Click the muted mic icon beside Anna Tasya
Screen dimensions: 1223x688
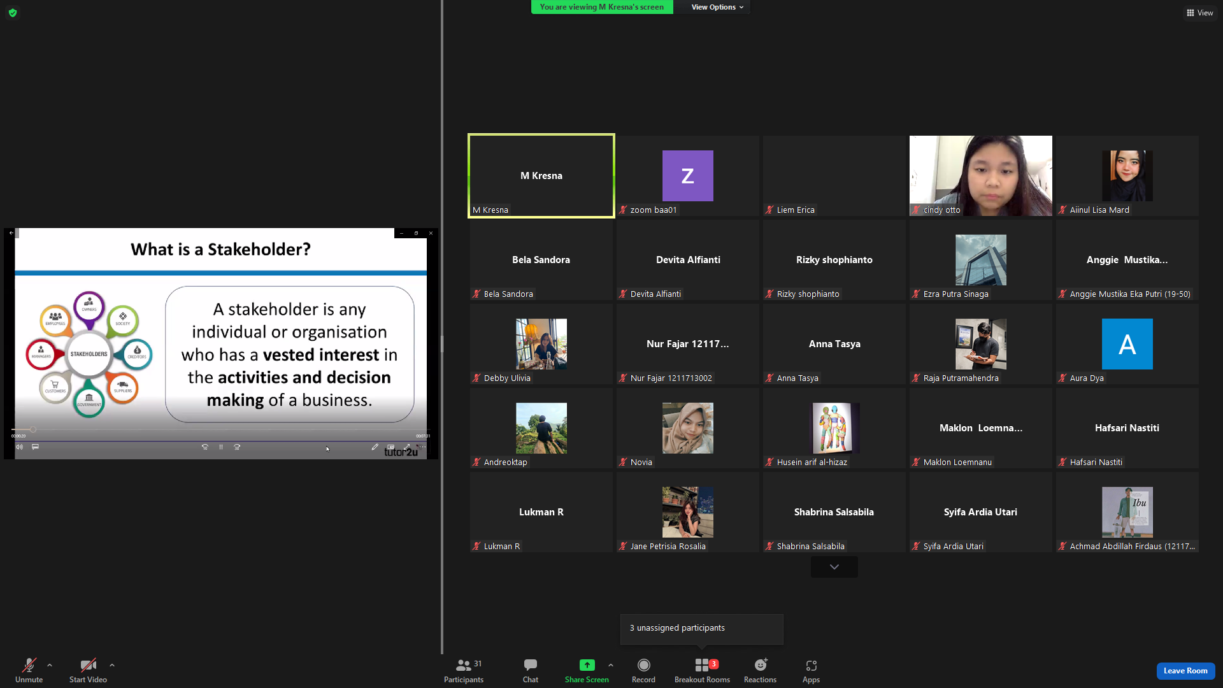(769, 378)
